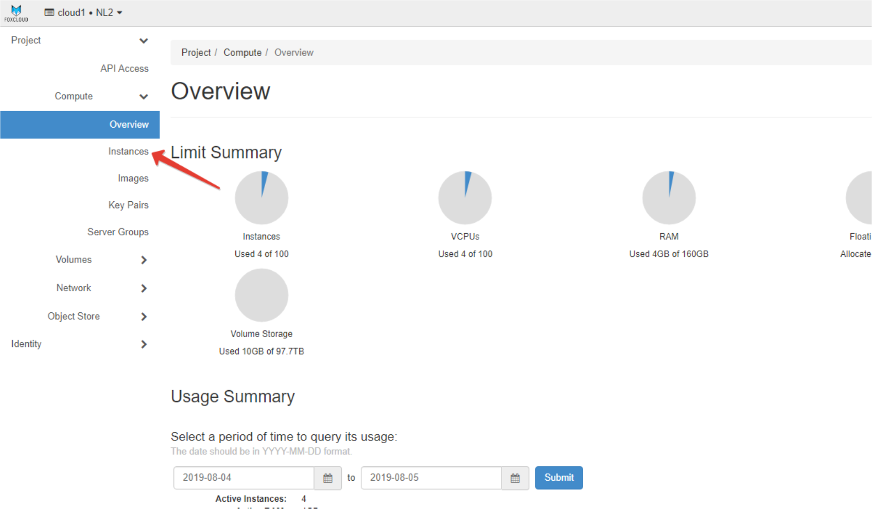Open the end date calendar picker
Screen dimensions: 872x509
(x=515, y=478)
